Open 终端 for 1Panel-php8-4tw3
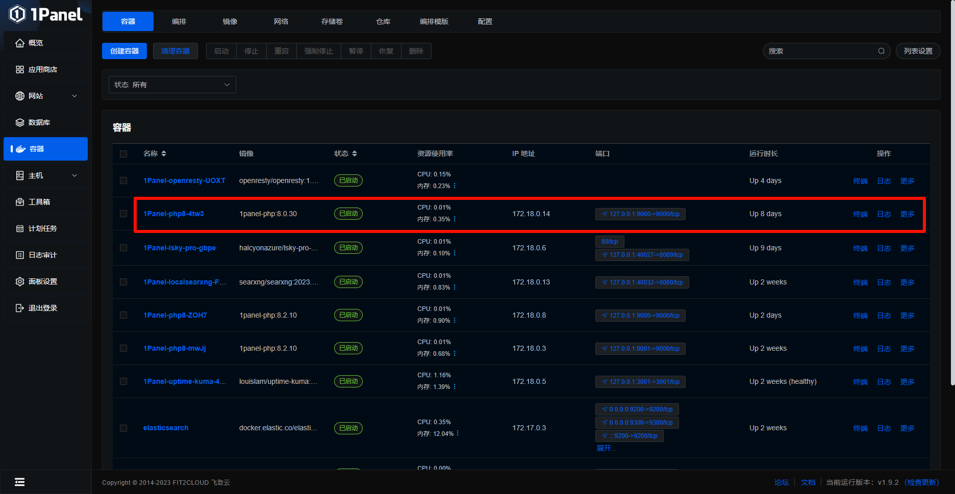The height and width of the screenshot is (494, 955). 861,214
